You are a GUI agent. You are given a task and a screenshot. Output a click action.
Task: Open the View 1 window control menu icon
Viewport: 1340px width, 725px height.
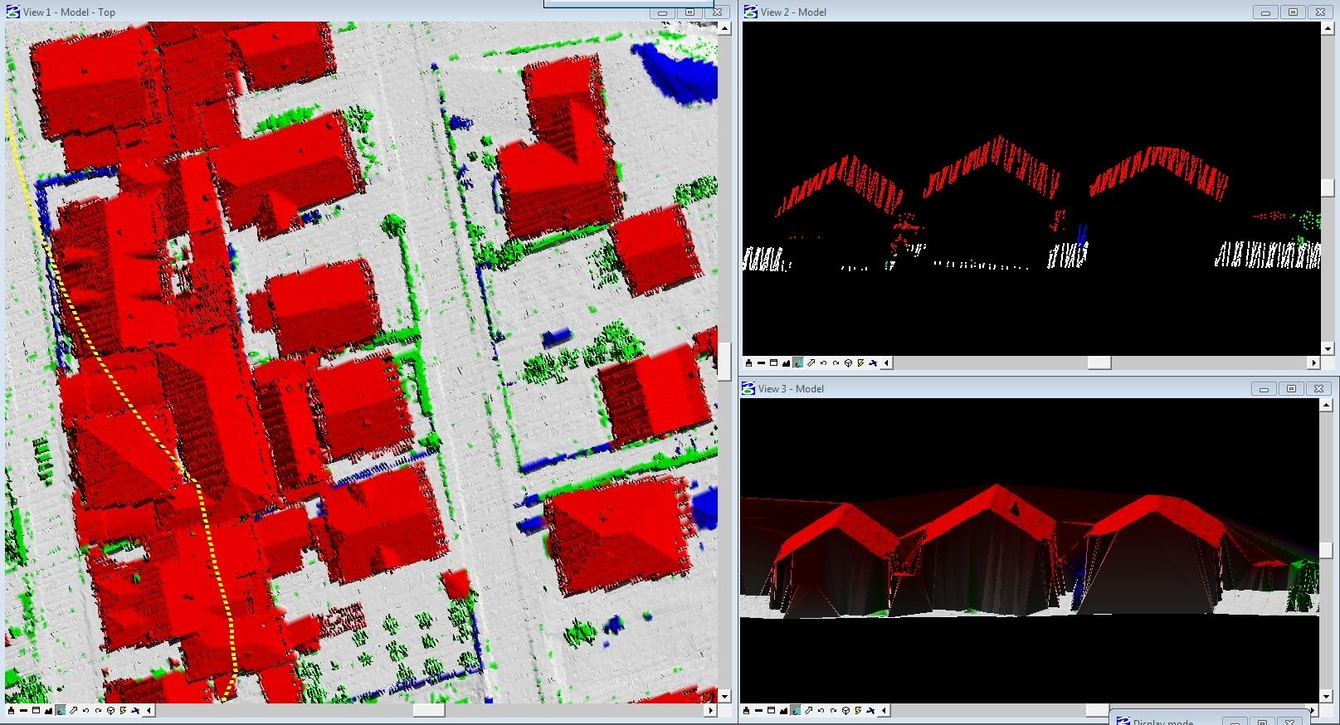(12, 12)
